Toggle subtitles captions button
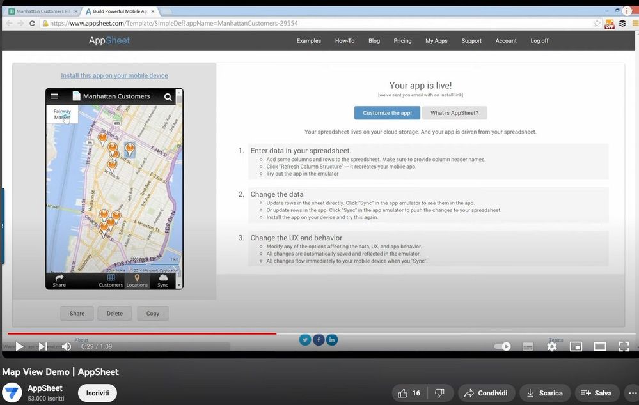Image resolution: width=639 pixels, height=405 pixels. [528, 346]
